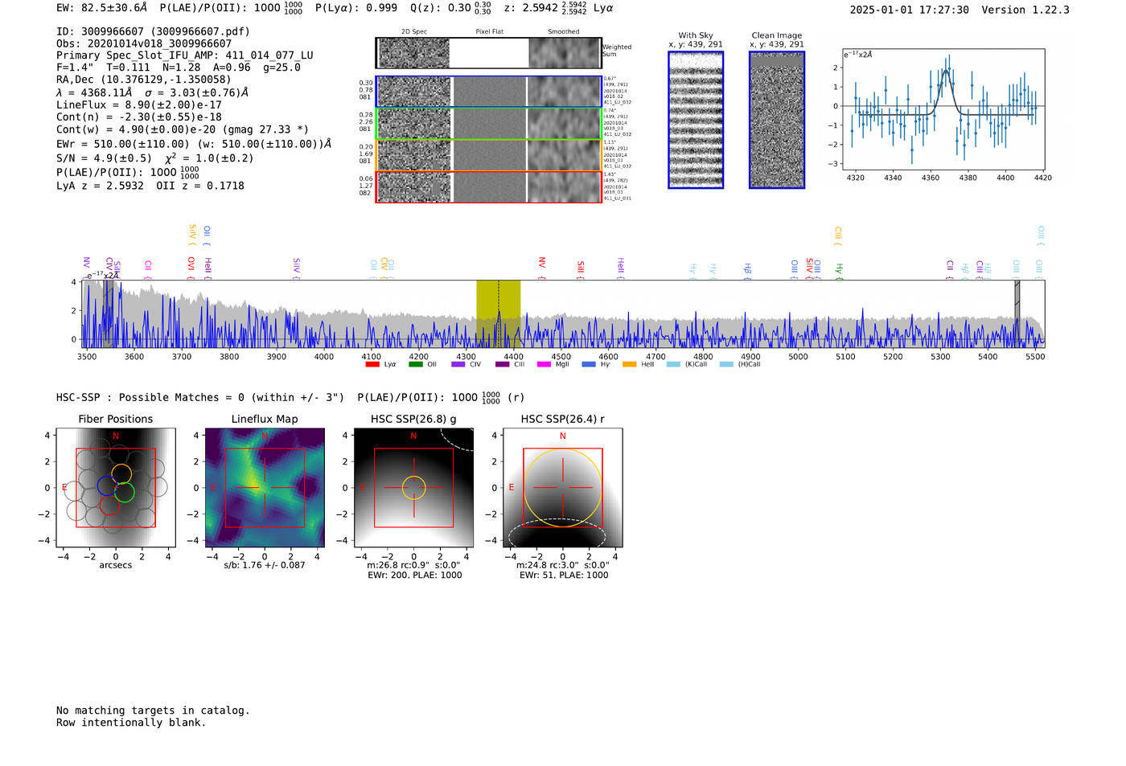Open the HSC SSP(26.8) g image
The height and width of the screenshot is (766, 1126).
point(413,488)
